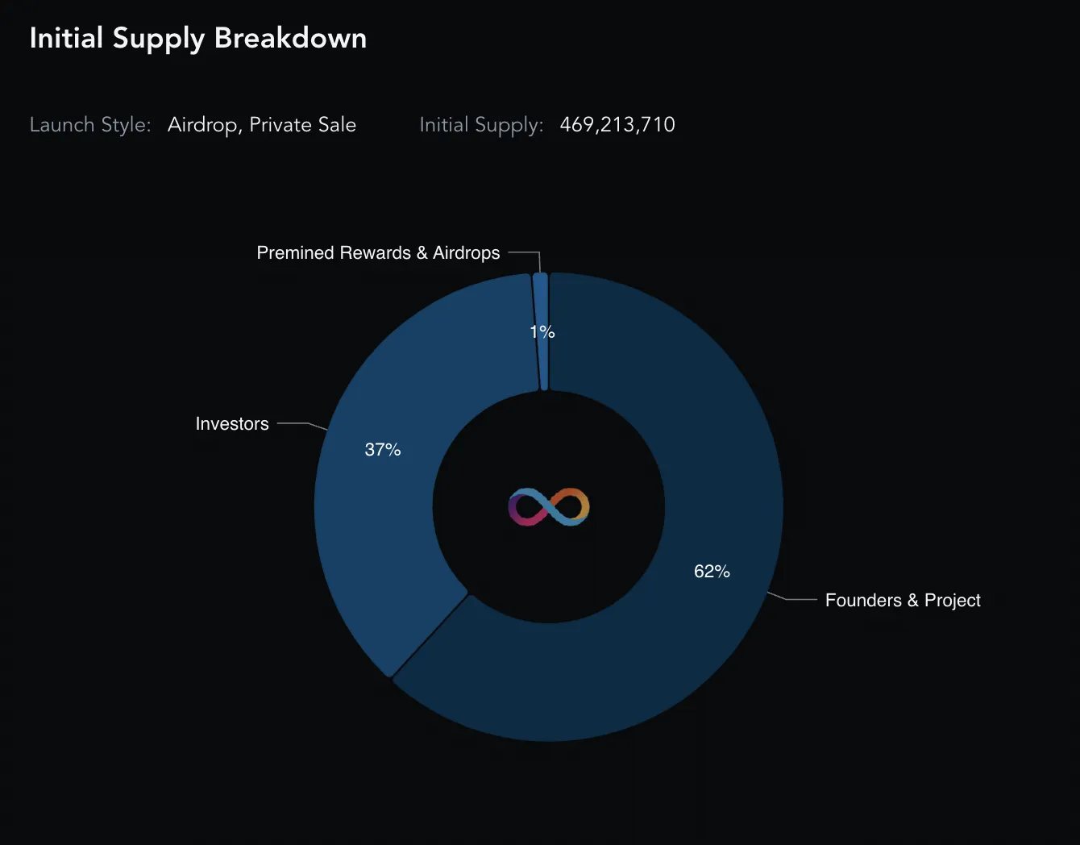Click the 469,213,710 supply figure
Image resolution: width=1080 pixels, height=845 pixels.
617,125
